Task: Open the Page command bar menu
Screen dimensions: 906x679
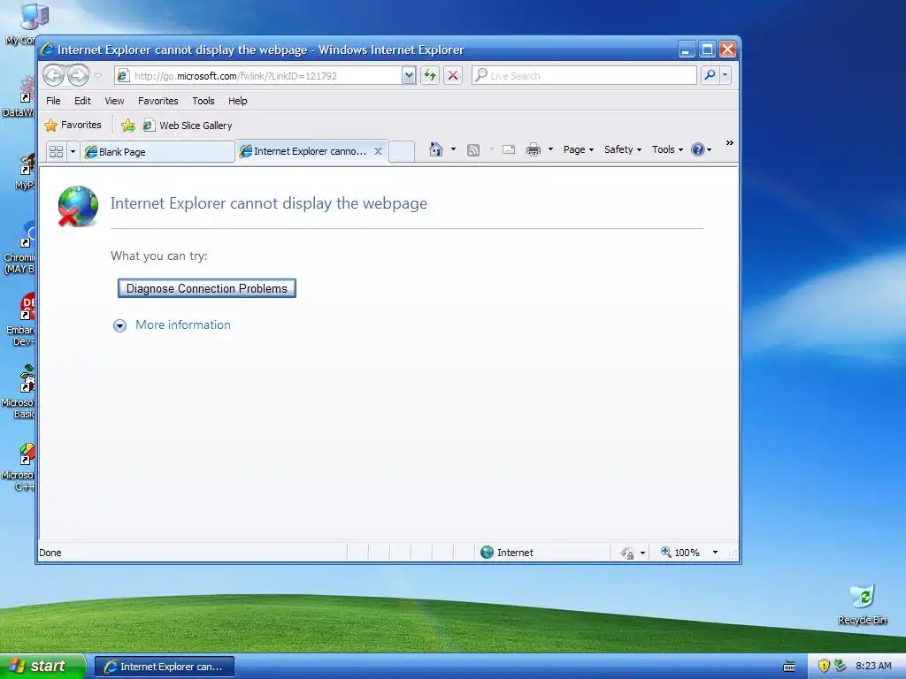Action: tap(579, 149)
